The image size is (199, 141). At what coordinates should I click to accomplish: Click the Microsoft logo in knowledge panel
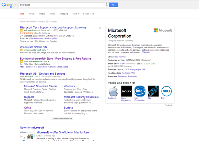click(x=163, y=30)
